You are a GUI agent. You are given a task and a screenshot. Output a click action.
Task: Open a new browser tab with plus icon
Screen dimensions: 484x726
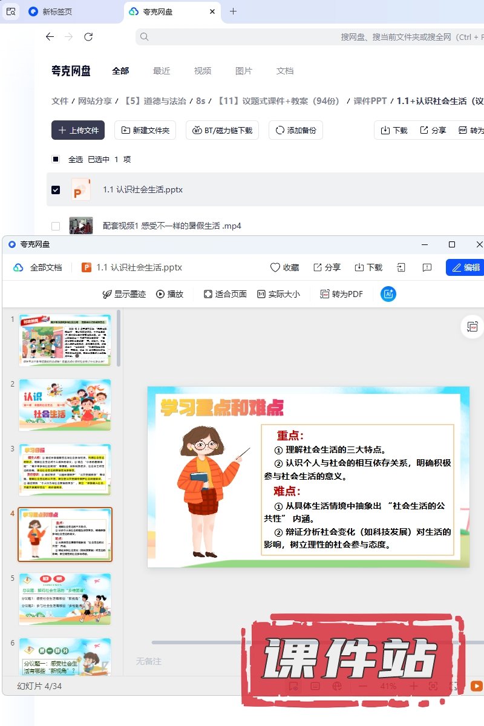tap(234, 11)
